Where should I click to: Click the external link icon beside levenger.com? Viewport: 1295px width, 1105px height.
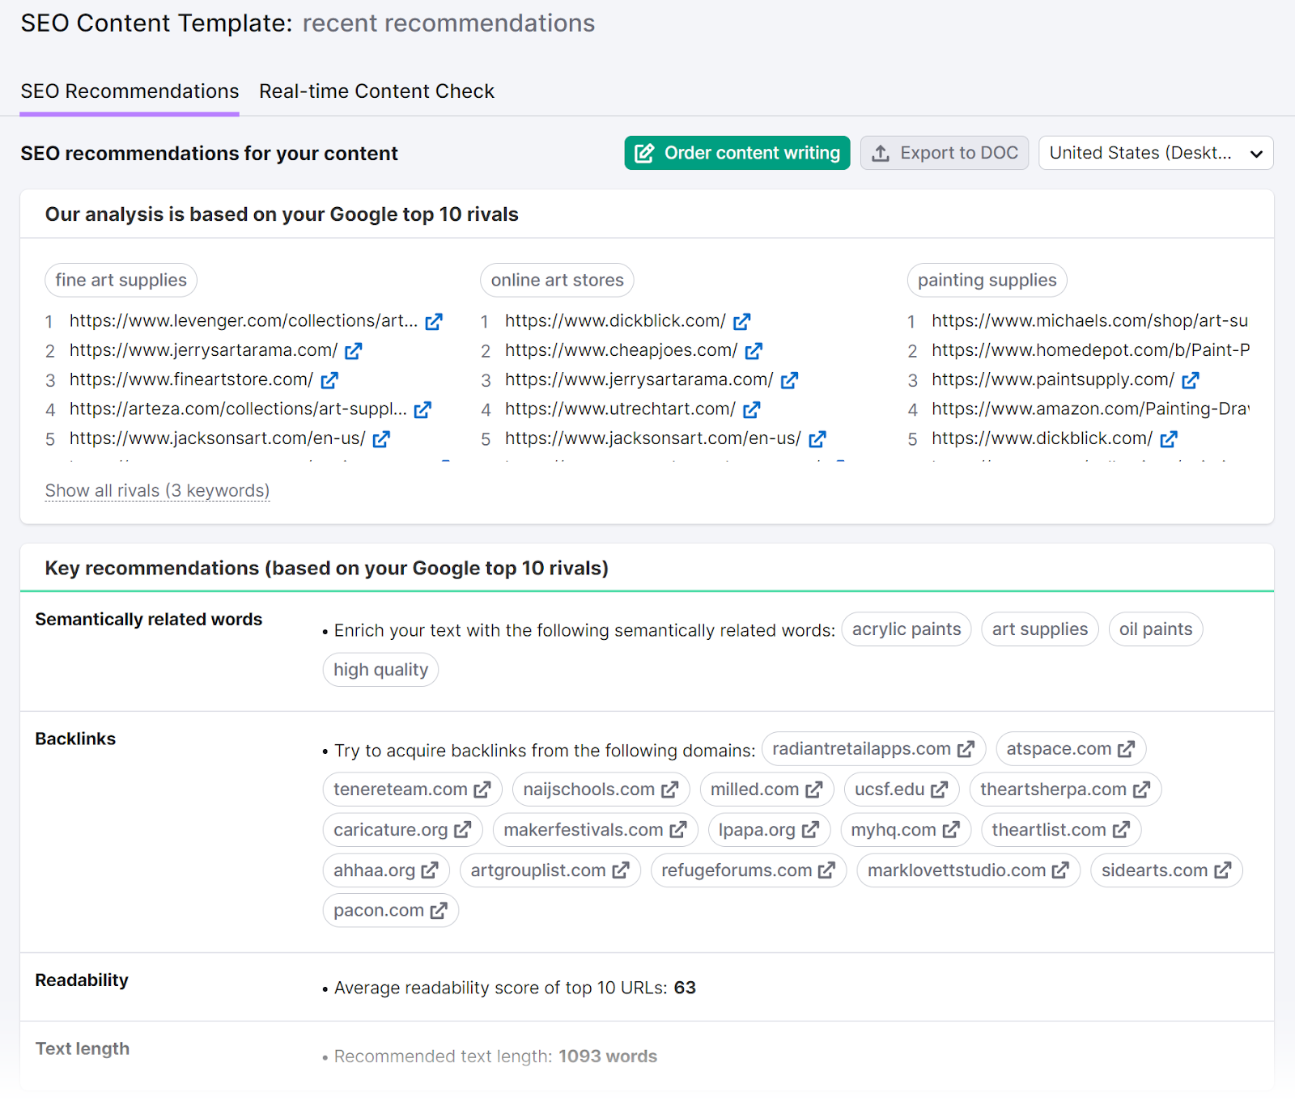(435, 321)
